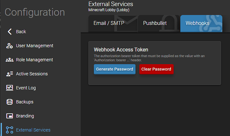This screenshot has height=136, width=230.
Task: Click the Branding sidebar icon
Action: click(x=10, y=116)
